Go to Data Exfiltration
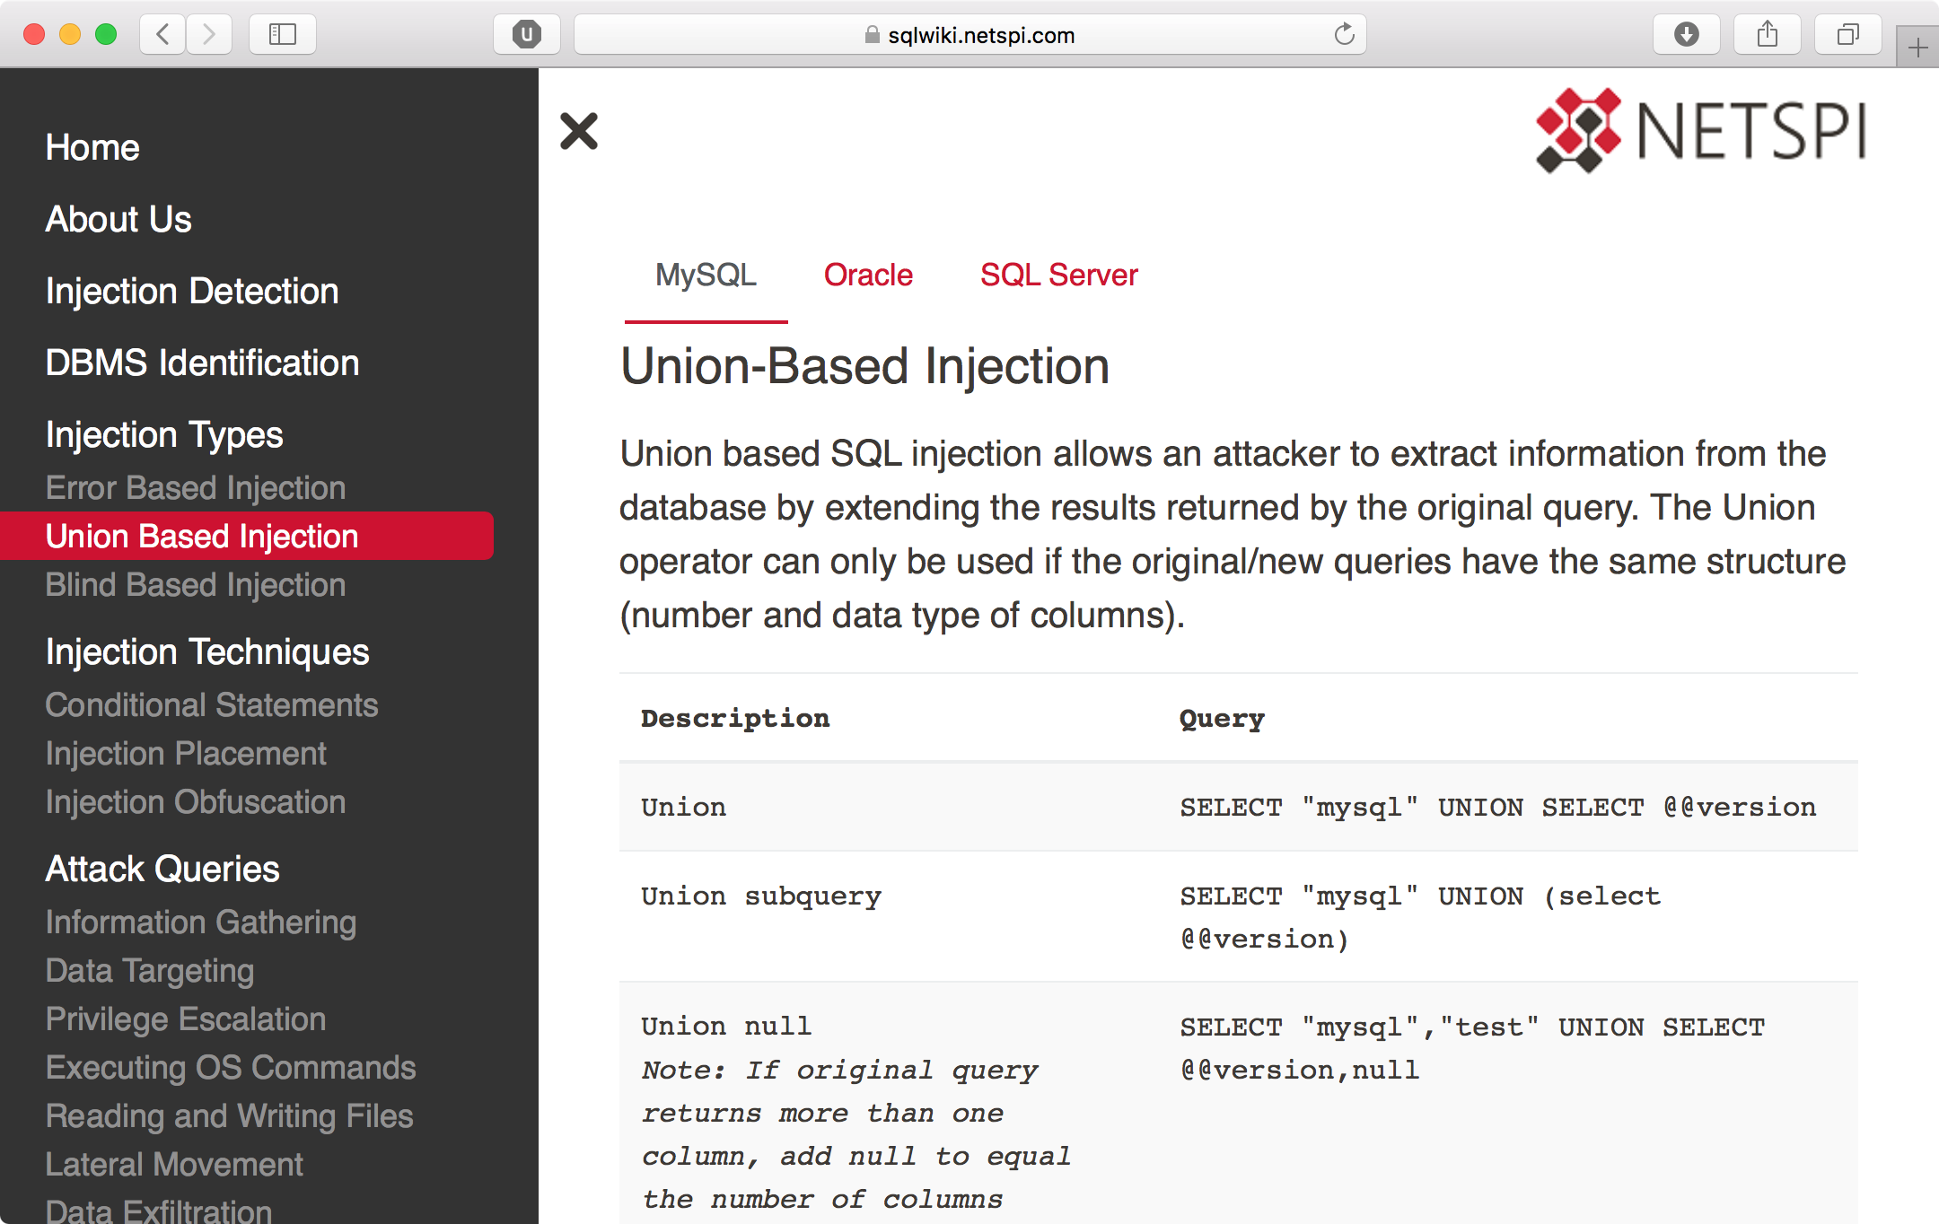 click(159, 1211)
